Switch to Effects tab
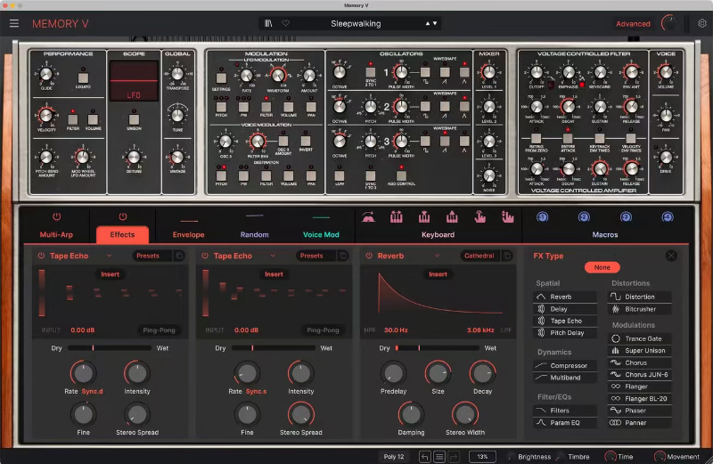 [122, 234]
